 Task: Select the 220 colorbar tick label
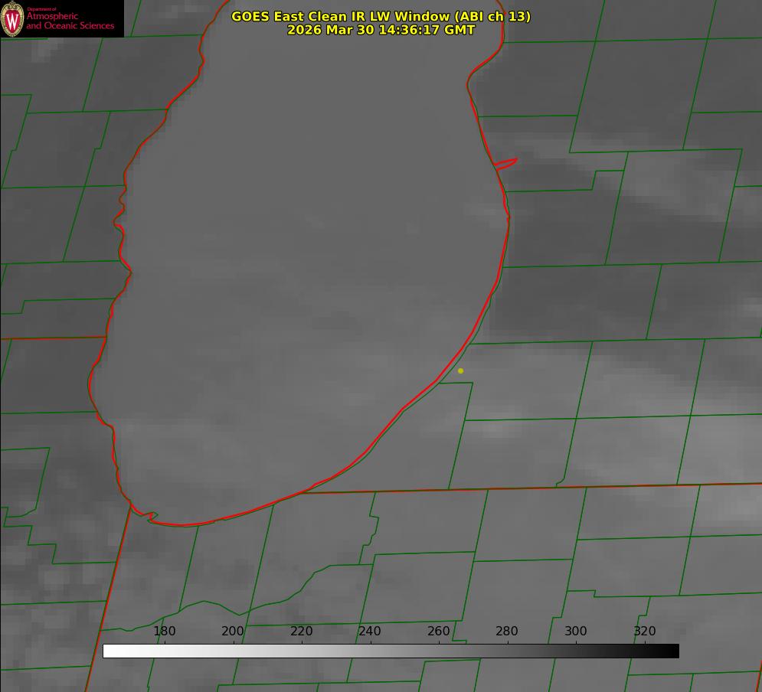tap(302, 632)
